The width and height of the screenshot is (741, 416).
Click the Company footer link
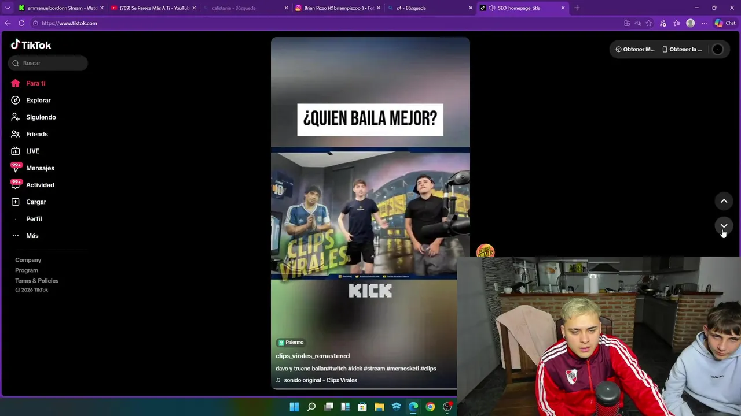[28, 260]
